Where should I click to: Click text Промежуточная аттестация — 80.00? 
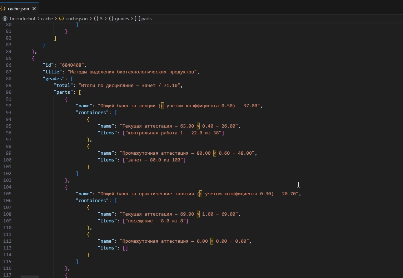click(x=166, y=153)
